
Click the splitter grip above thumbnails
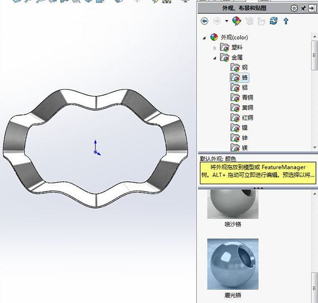coord(258,188)
